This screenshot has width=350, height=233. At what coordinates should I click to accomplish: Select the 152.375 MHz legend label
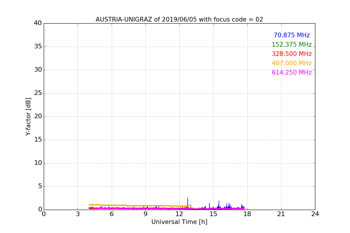click(292, 45)
